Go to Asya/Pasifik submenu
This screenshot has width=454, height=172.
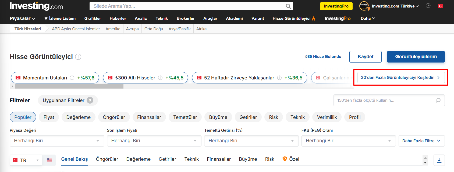(180, 29)
